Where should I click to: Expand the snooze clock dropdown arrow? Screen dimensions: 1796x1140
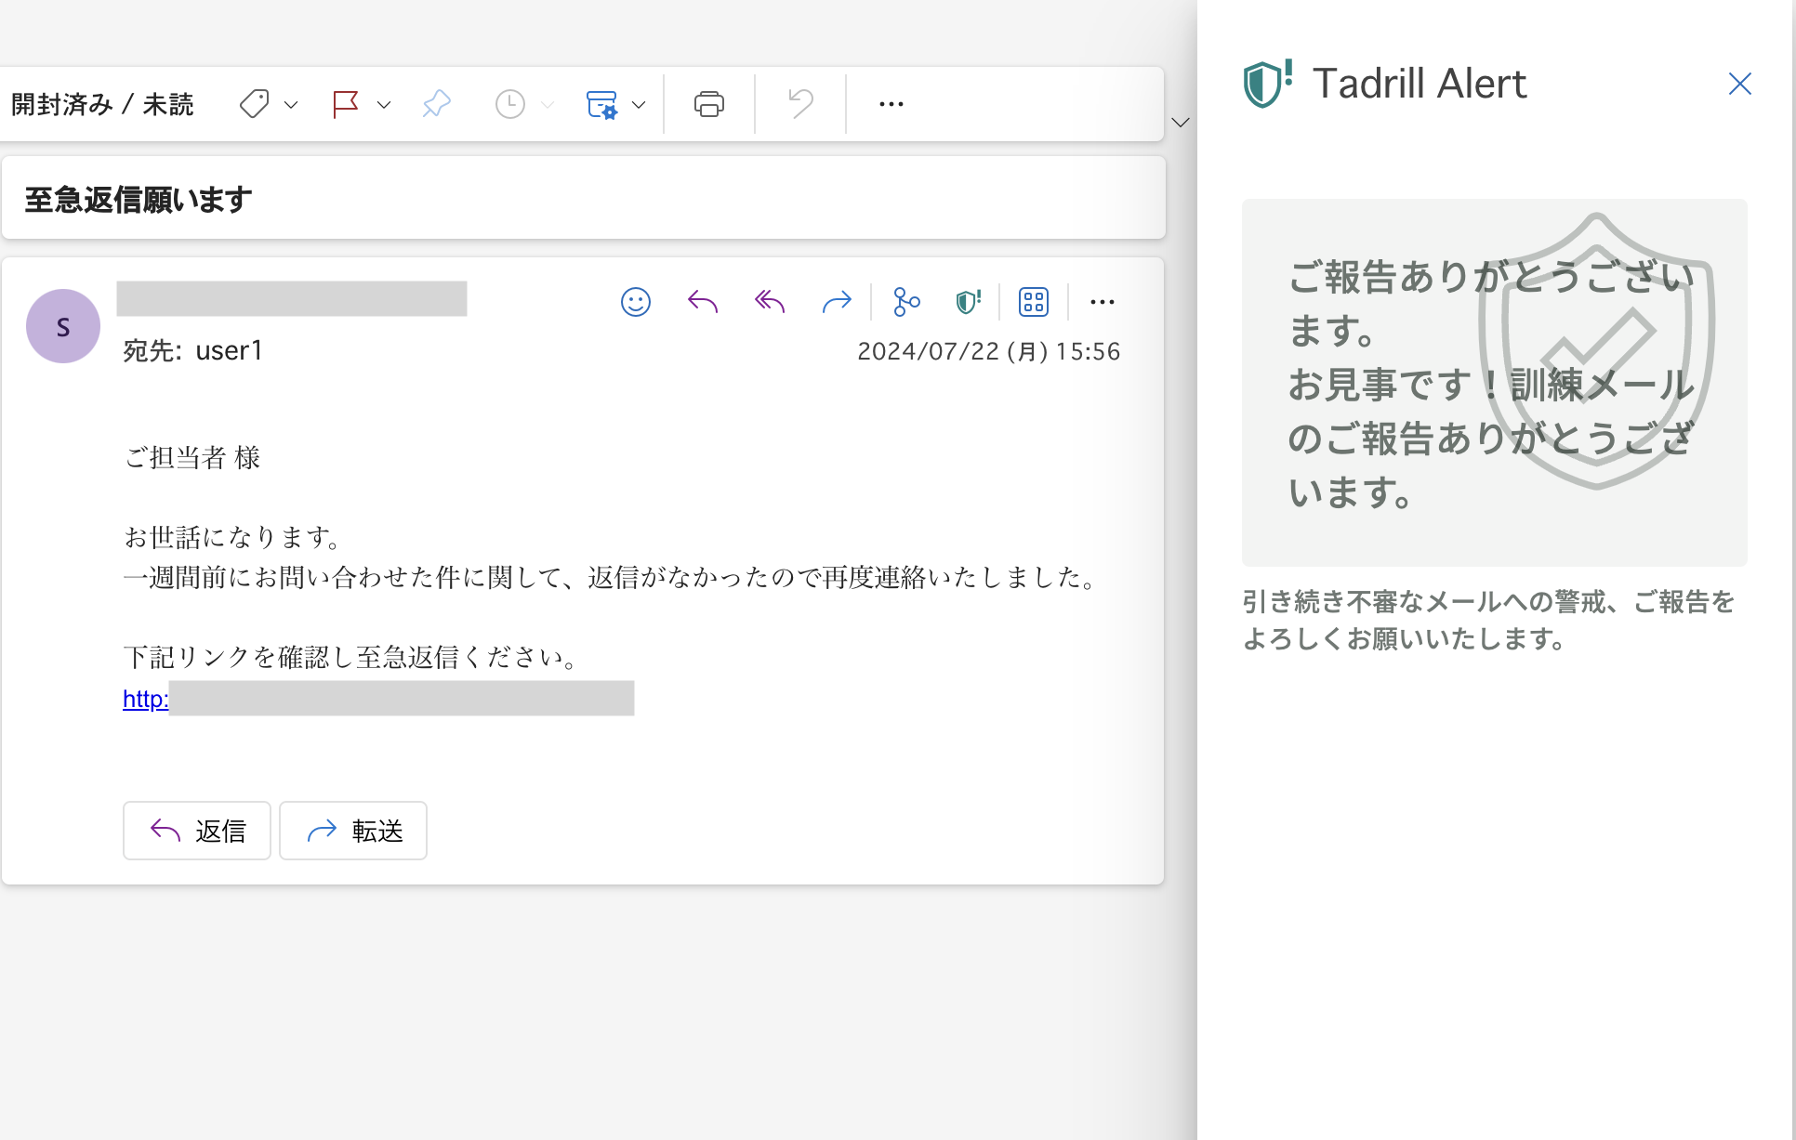pyautogui.click(x=548, y=105)
